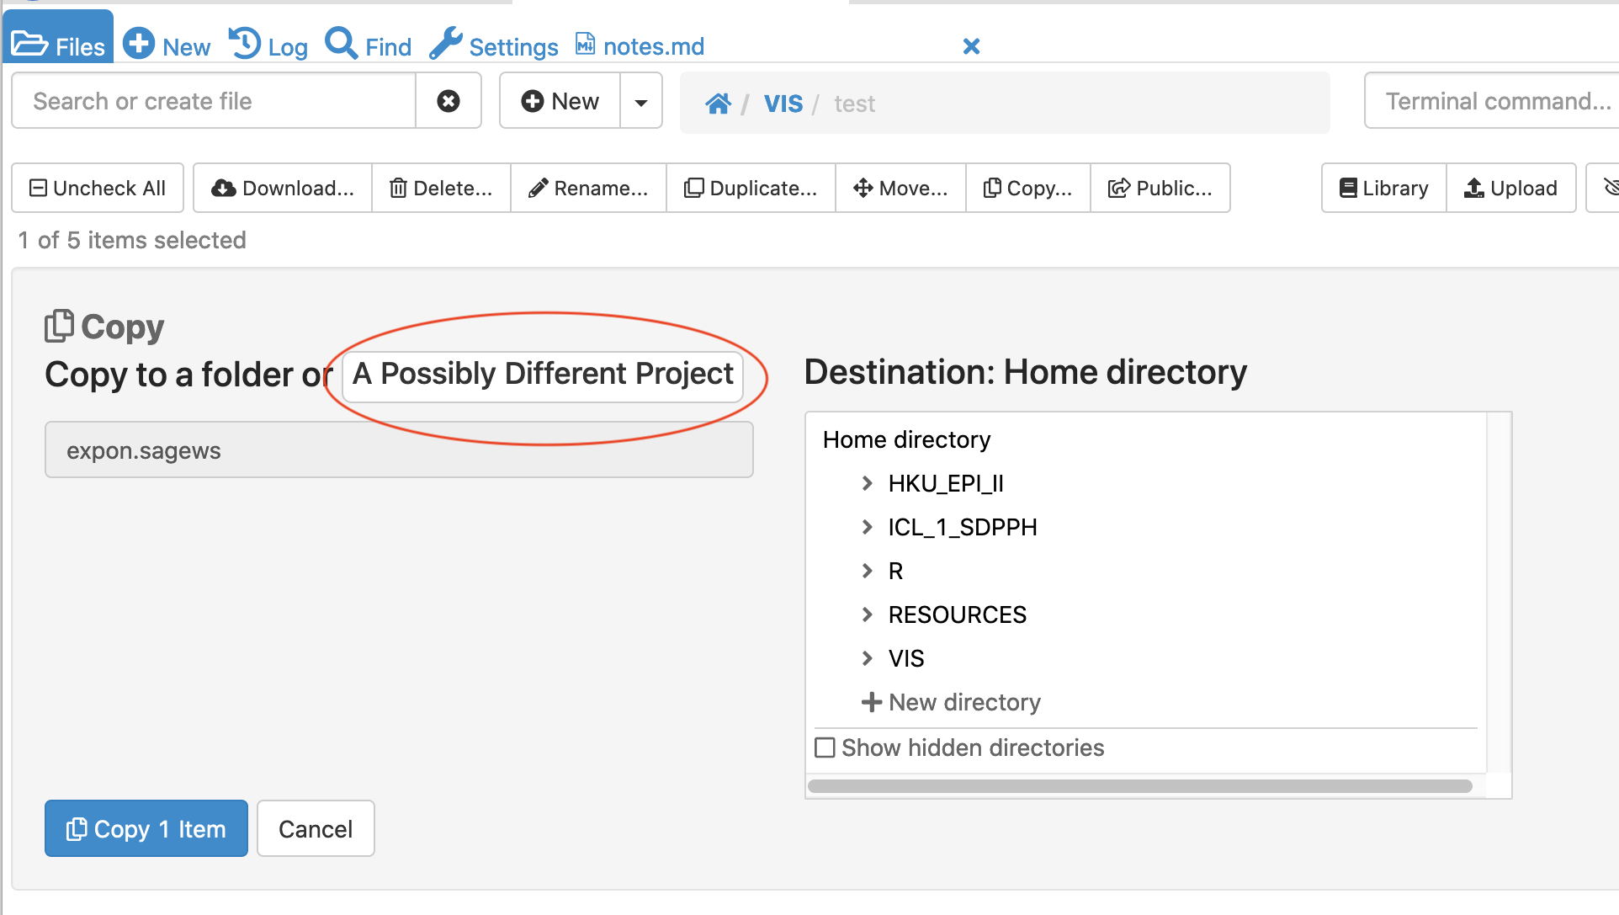
Task: Click Uncheck All to deselect files
Action: click(x=98, y=188)
